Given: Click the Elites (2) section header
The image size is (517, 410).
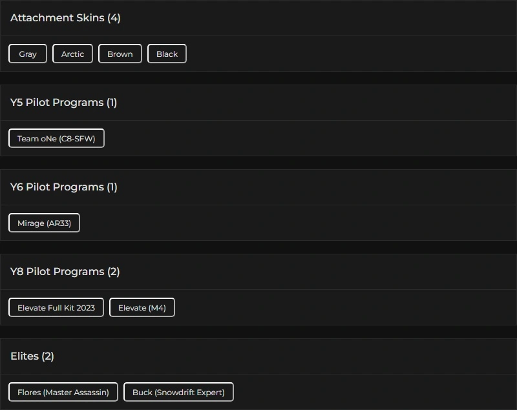Looking at the screenshot, I should click(32, 356).
